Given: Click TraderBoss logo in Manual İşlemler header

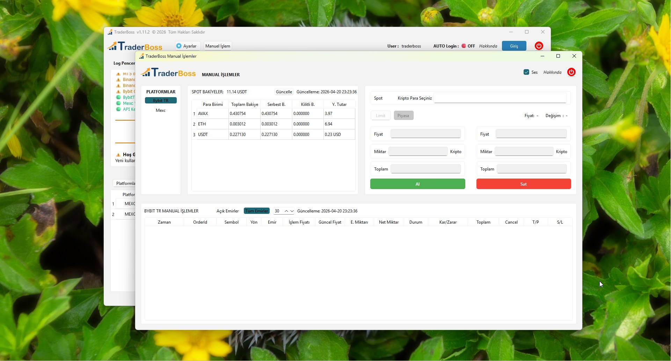Looking at the screenshot, I should pyautogui.click(x=168, y=72).
